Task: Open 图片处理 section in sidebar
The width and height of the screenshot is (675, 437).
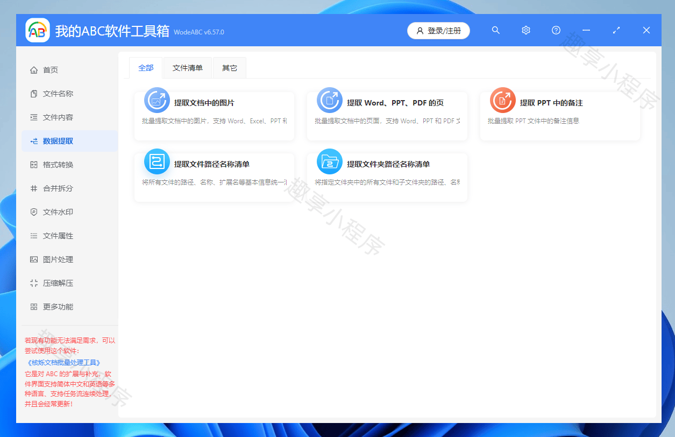Action: [70, 259]
